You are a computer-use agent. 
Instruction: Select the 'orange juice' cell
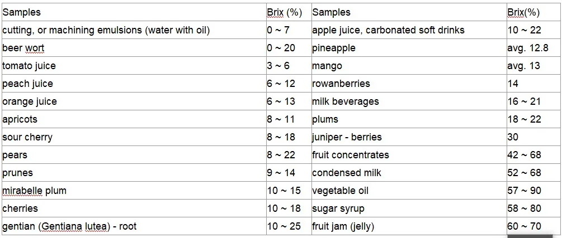tap(30, 101)
